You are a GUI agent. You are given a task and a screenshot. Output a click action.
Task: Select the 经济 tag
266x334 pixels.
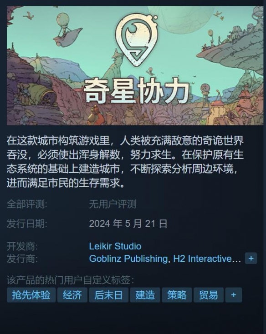72,295
